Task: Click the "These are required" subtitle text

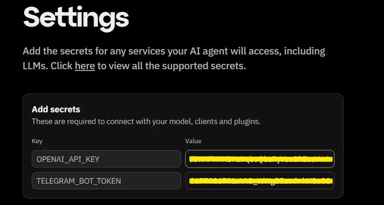Action: point(70,121)
